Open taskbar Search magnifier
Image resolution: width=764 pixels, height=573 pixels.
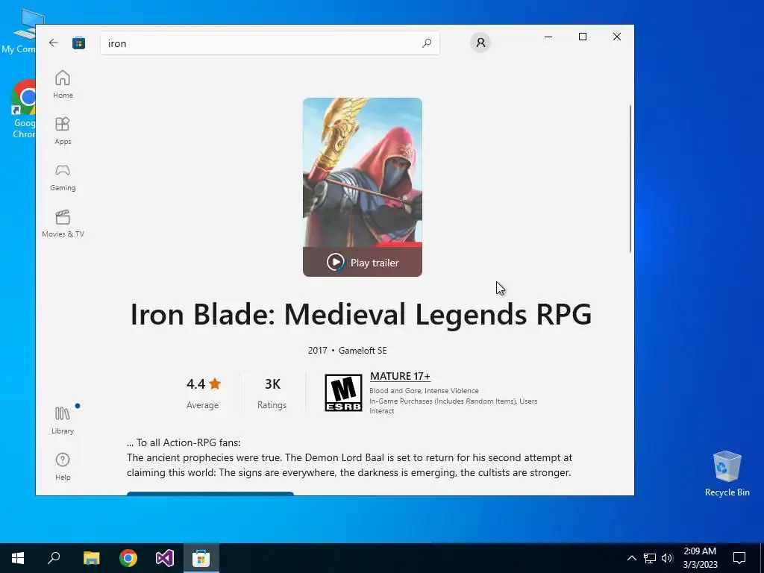click(x=54, y=558)
